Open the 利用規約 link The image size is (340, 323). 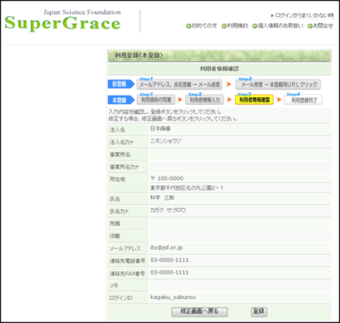[x=237, y=25]
